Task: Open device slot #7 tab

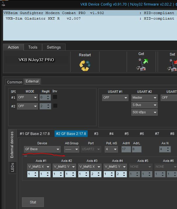Action: point(157,134)
